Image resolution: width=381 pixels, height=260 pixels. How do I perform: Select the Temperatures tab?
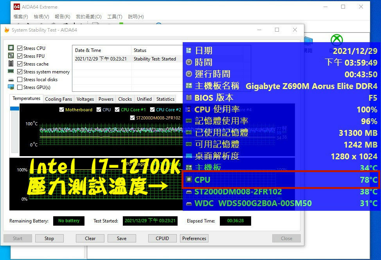click(26, 98)
